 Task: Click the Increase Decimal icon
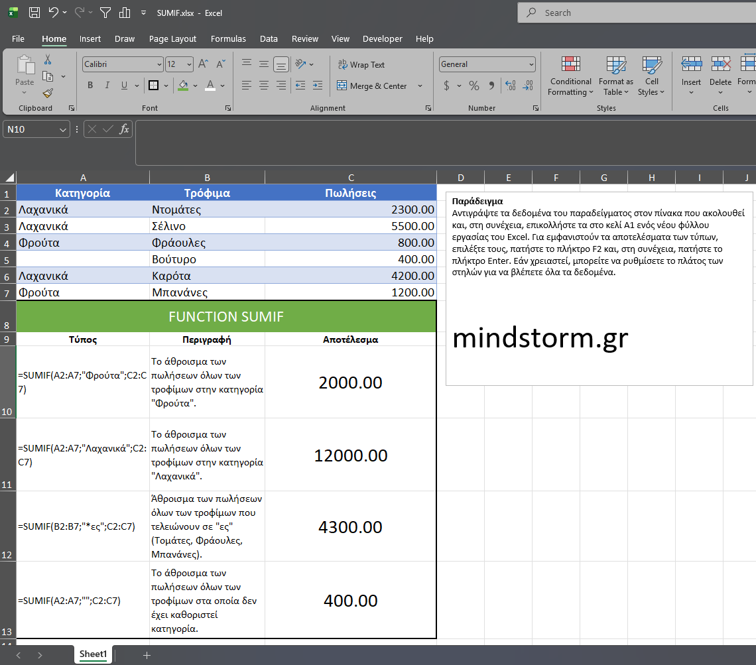click(x=510, y=86)
